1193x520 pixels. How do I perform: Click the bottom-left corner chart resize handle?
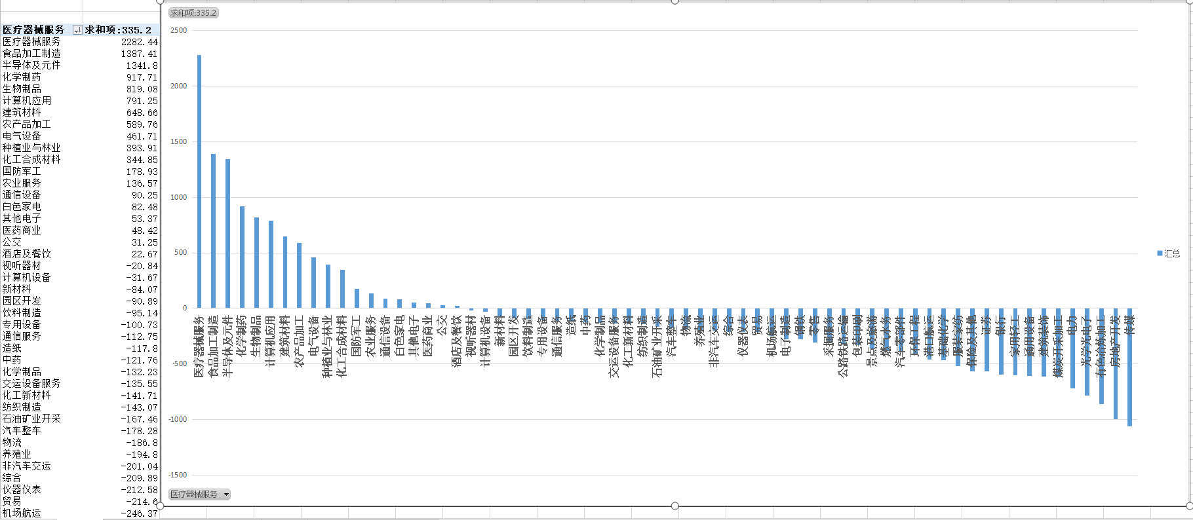click(161, 506)
